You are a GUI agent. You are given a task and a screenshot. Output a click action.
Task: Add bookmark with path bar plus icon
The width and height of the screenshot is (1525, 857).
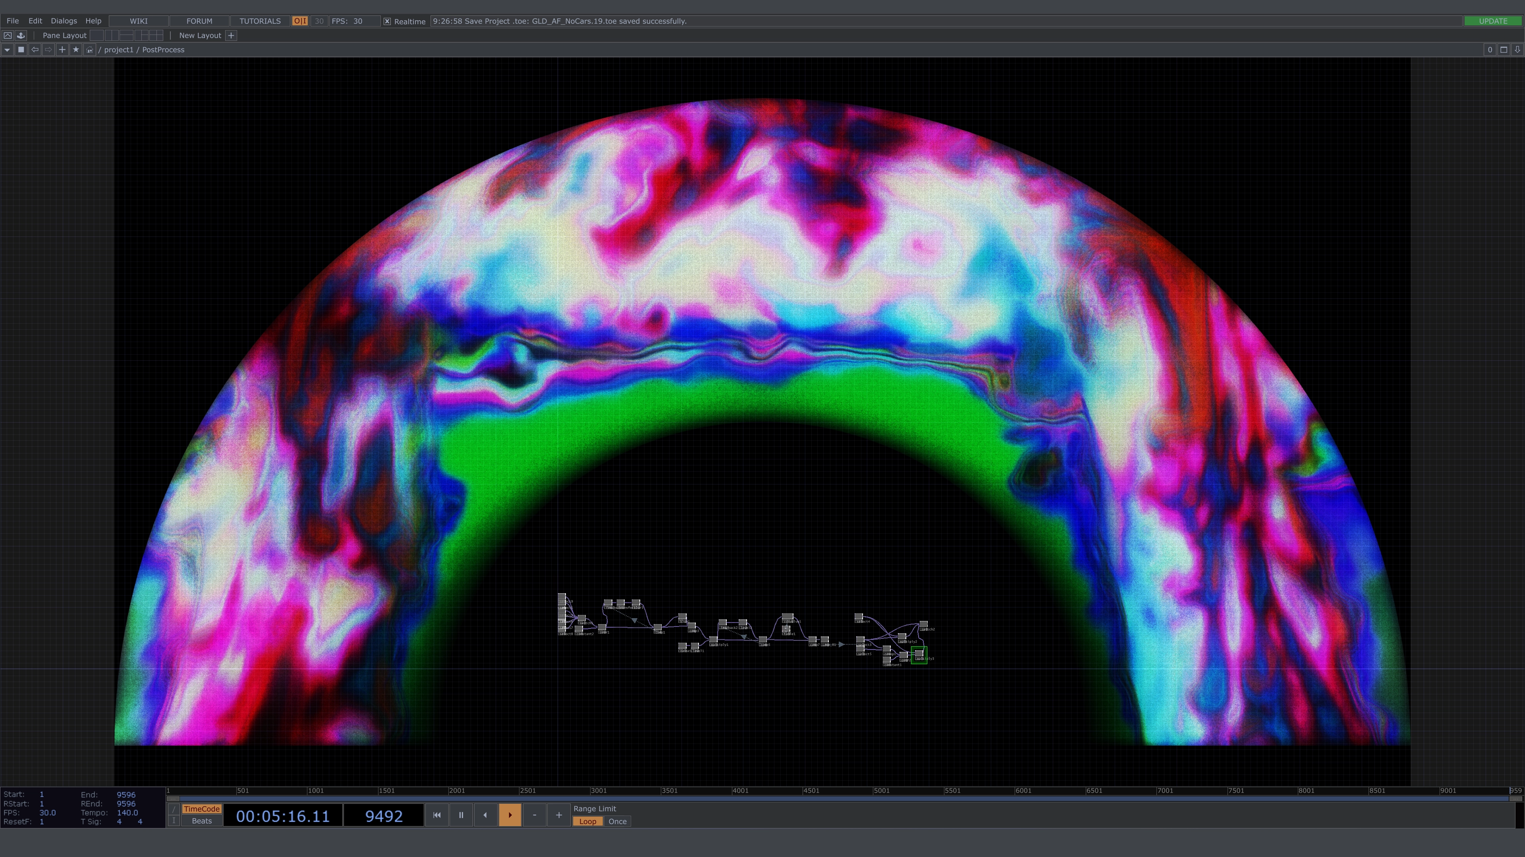point(62,50)
